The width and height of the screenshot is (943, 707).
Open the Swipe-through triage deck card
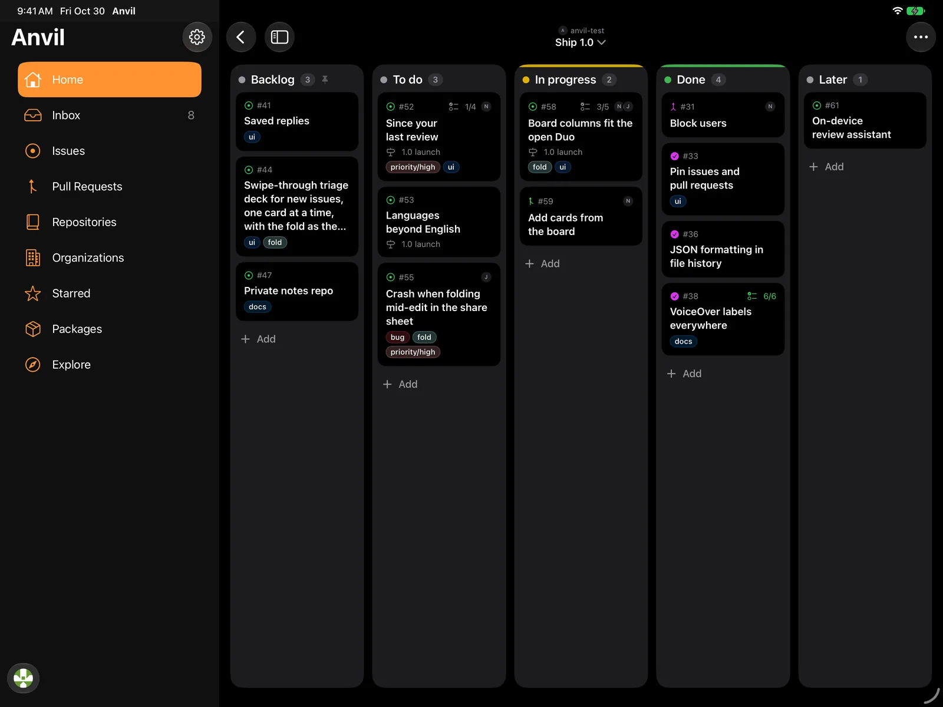click(x=297, y=206)
